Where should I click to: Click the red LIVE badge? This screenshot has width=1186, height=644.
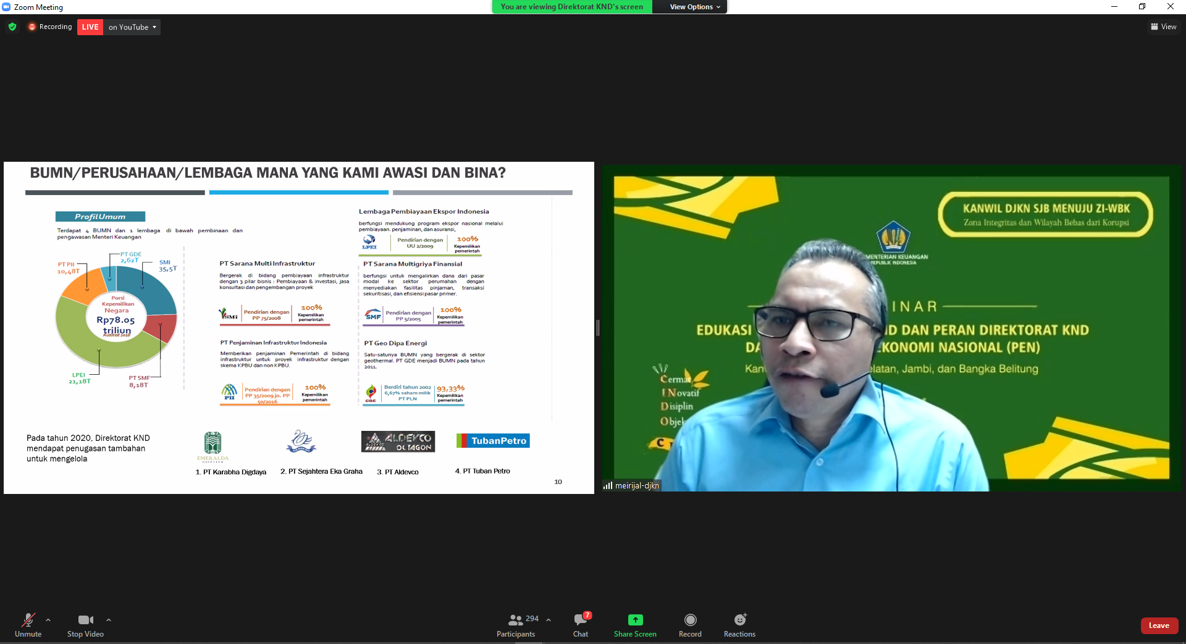[x=90, y=27]
